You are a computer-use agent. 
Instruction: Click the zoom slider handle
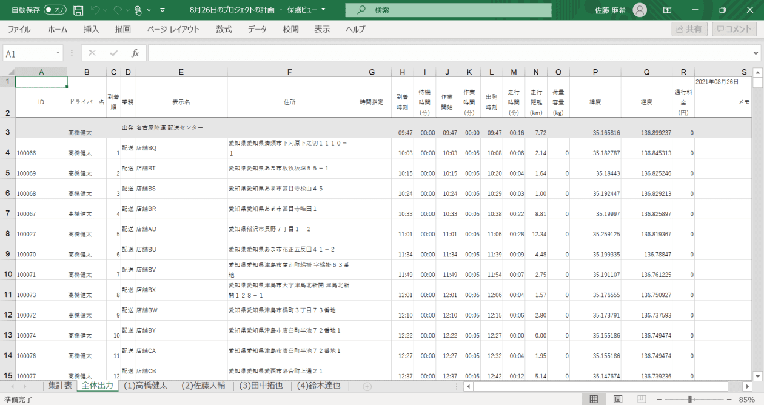point(689,399)
